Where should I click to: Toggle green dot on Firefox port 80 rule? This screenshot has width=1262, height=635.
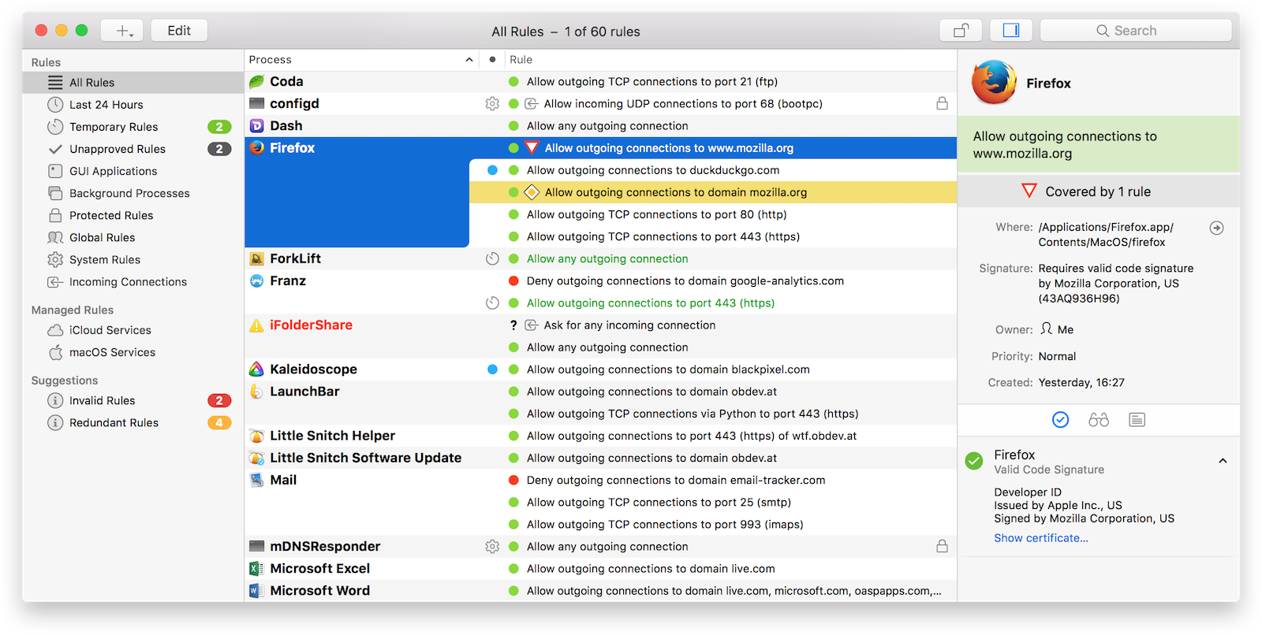click(513, 214)
